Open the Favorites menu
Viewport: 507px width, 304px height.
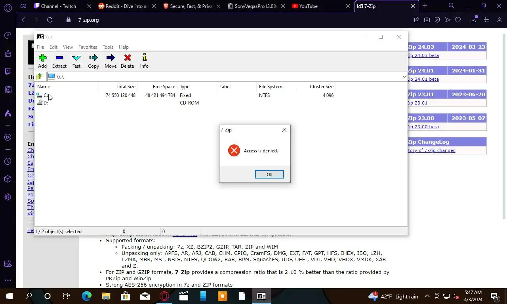click(88, 47)
